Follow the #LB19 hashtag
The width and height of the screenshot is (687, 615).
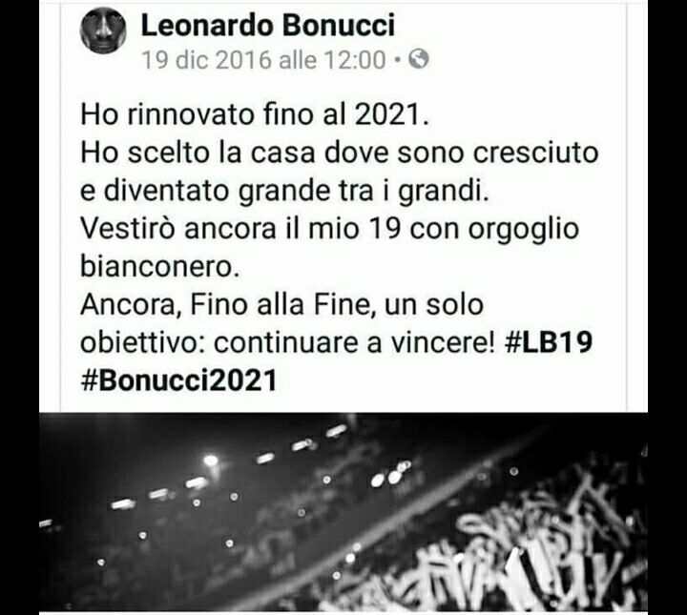pyautogui.click(x=549, y=342)
